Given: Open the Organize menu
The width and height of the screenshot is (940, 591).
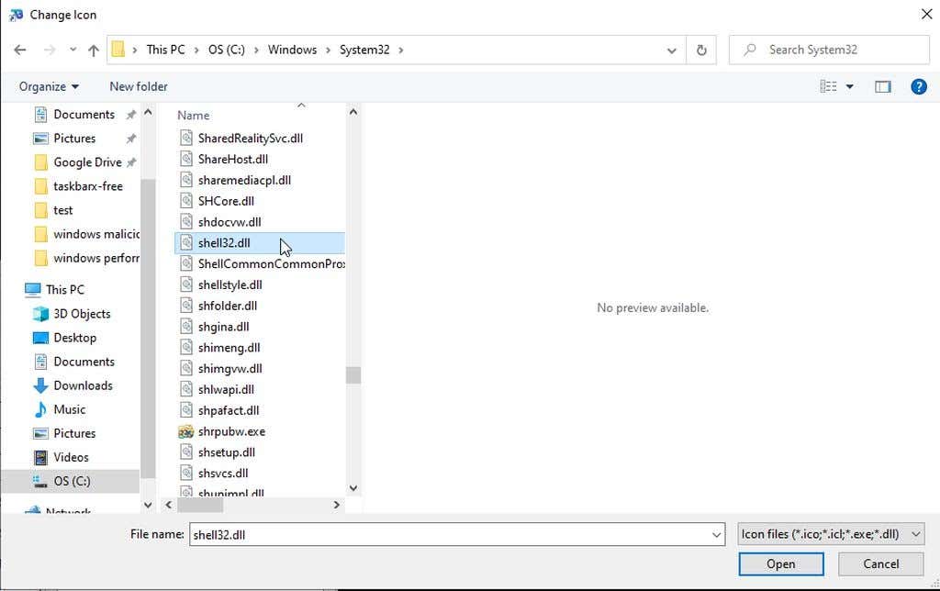Looking at the screenshot, I should coord(49,87).
